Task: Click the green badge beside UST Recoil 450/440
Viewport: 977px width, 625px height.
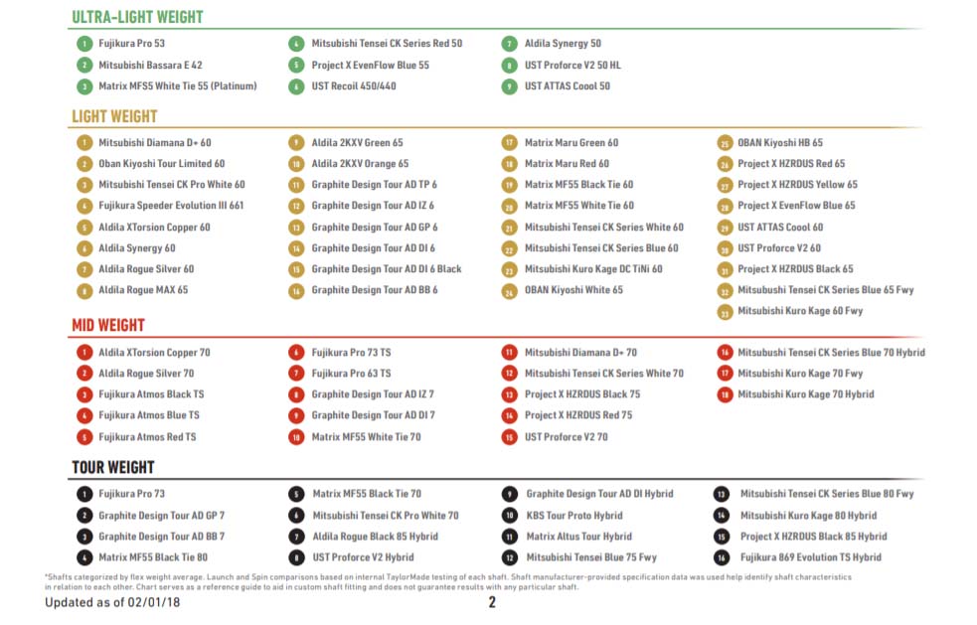Action: click(x=296, y=86)
